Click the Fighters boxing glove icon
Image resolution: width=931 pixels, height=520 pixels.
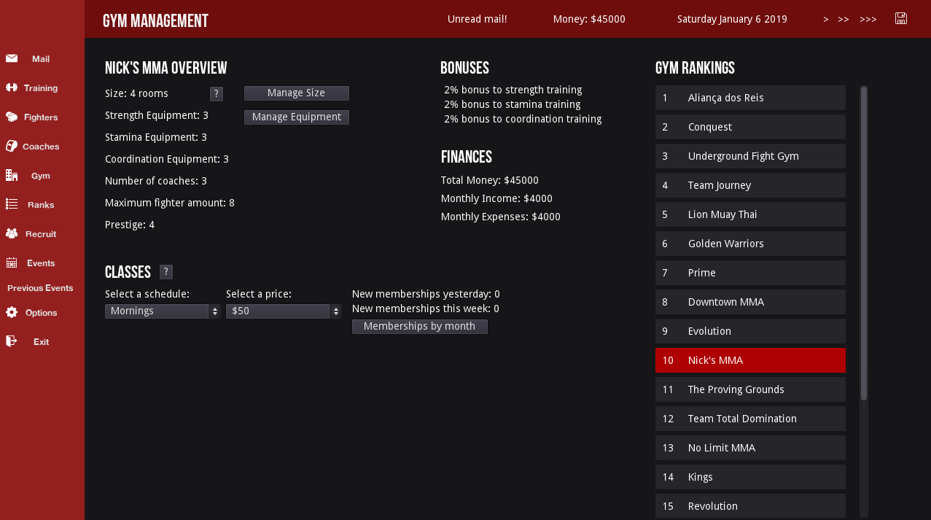coord(12,117)
